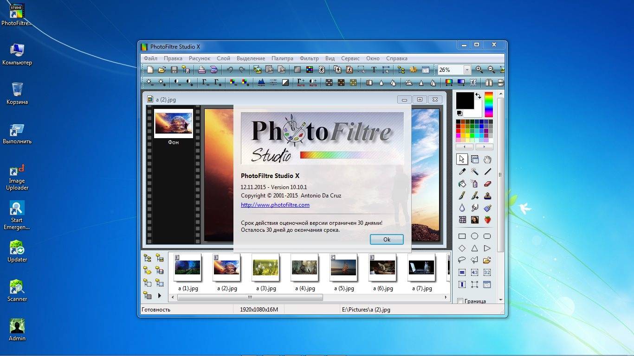Select the Ellipse selection shape

474,236
